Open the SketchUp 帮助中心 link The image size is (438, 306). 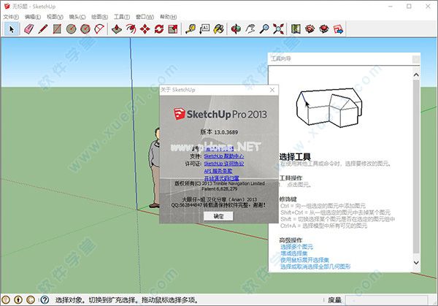(x=224, y=156)
